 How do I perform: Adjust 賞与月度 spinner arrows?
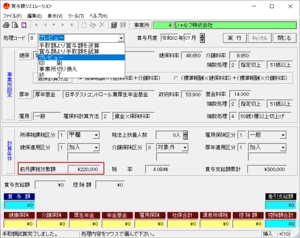click(202, 38)
